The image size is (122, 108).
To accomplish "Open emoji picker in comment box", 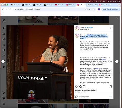I will [x=76, y=97].
